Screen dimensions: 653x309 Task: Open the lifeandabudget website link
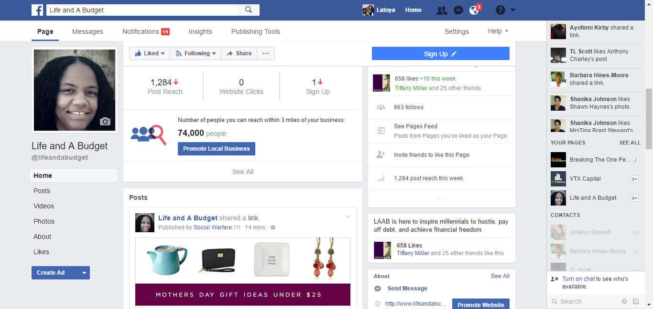coord(415,304)
